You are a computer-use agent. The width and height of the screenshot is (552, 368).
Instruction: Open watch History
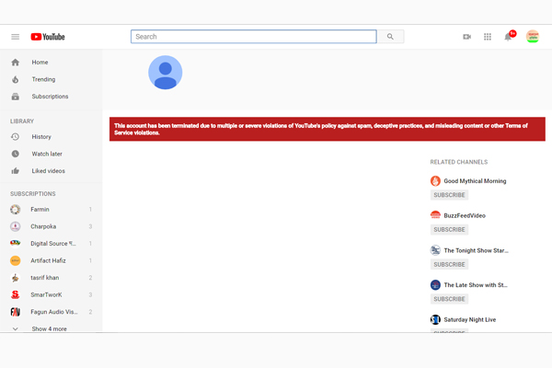click(x=41, y=137)
